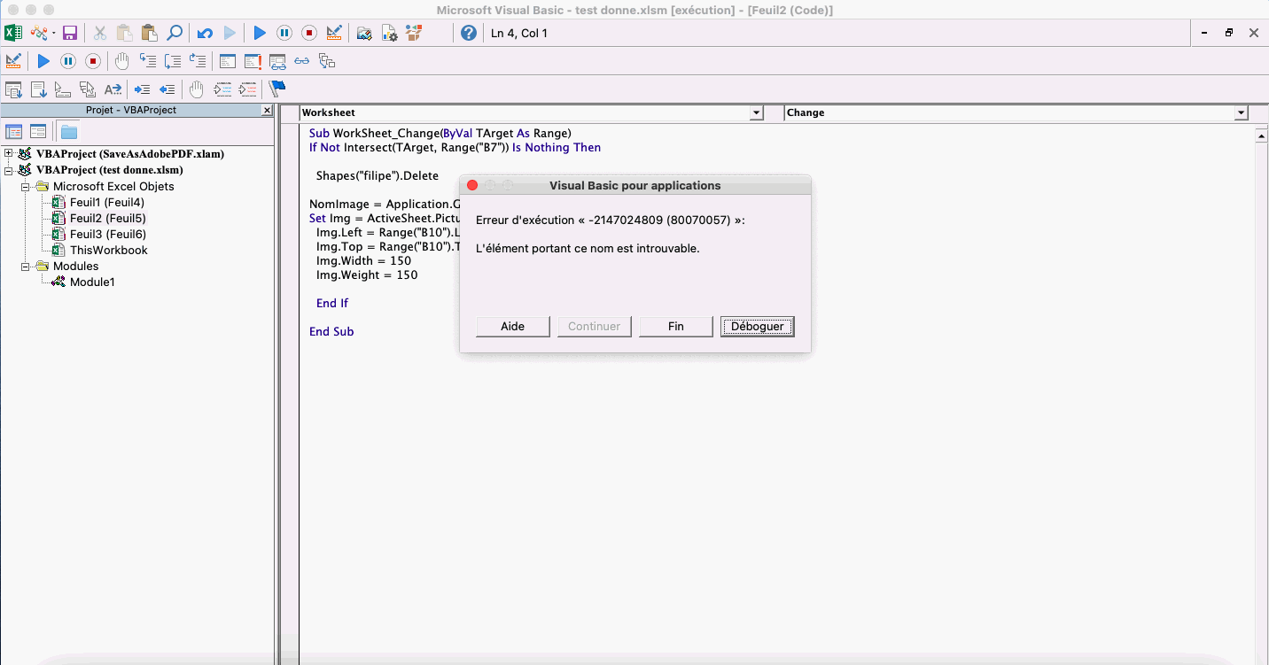Open the Properties Window icon
The width and height of the screenshot is (1269, 665).
389,33
